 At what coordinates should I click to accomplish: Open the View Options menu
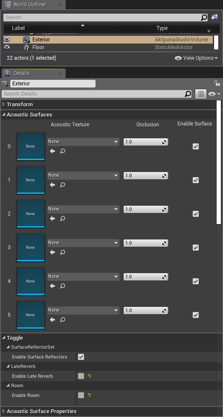click(197, 58)
